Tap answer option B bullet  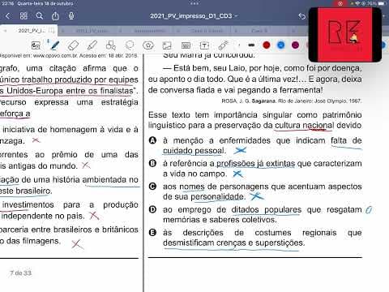[153, 163]
